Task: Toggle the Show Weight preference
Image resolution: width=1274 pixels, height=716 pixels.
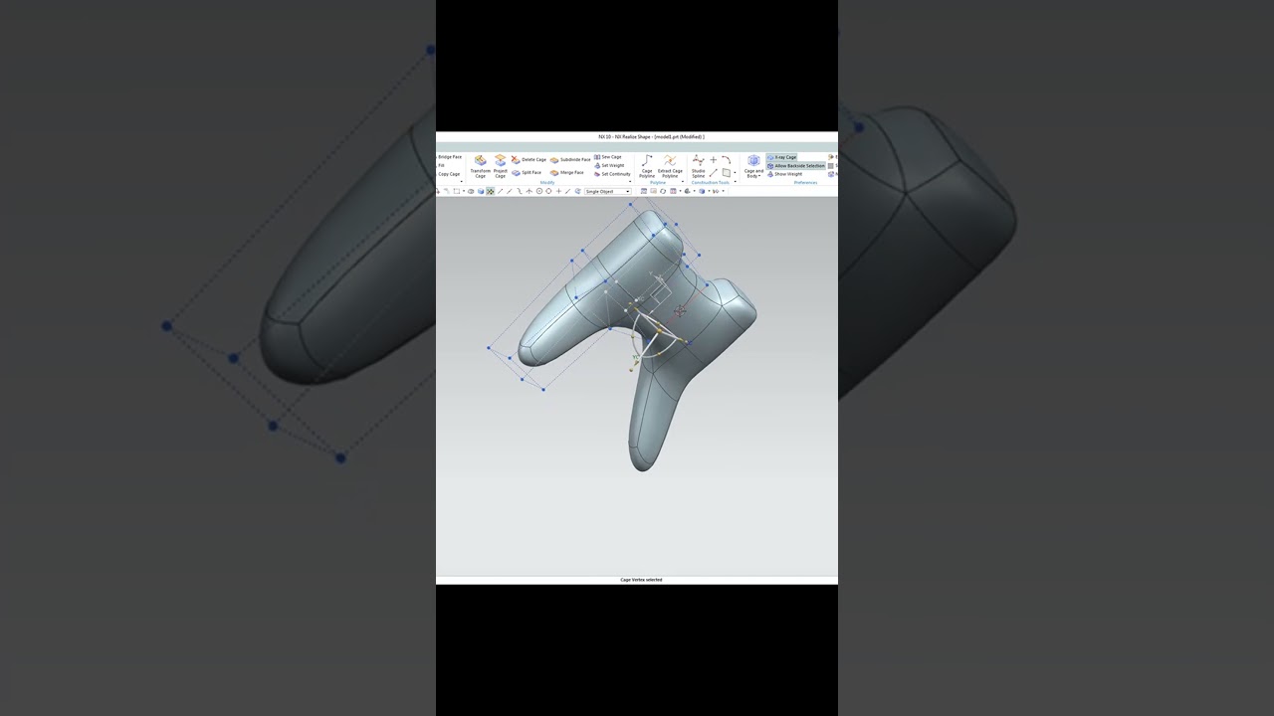Action: coord(784,174)
